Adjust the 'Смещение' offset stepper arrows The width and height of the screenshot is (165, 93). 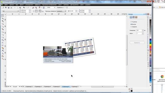(143, 30)
